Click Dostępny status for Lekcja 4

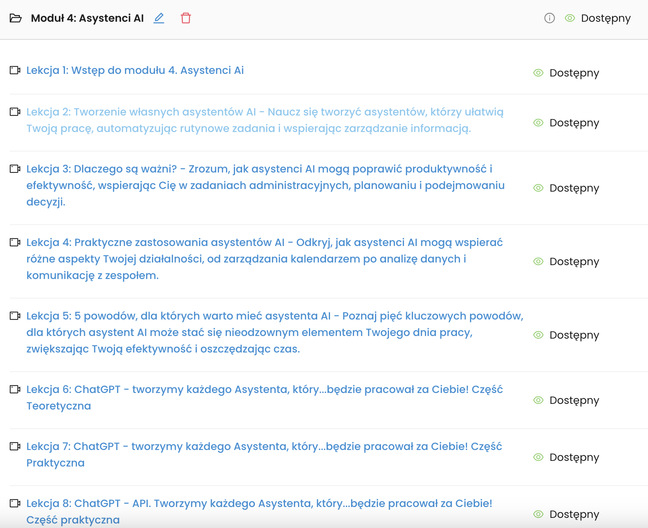click(574, 262)
